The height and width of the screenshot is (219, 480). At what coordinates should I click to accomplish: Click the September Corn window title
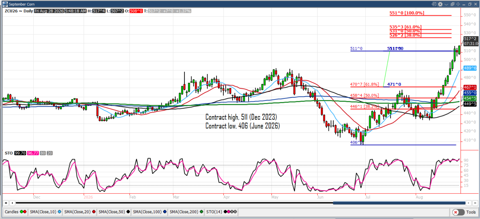[22, 4]
